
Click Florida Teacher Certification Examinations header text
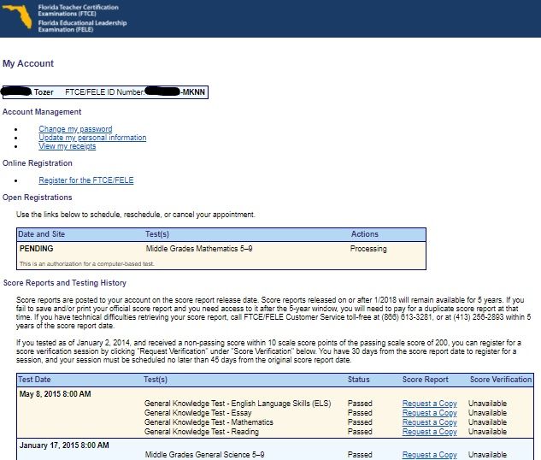click(x=79, y=10)
